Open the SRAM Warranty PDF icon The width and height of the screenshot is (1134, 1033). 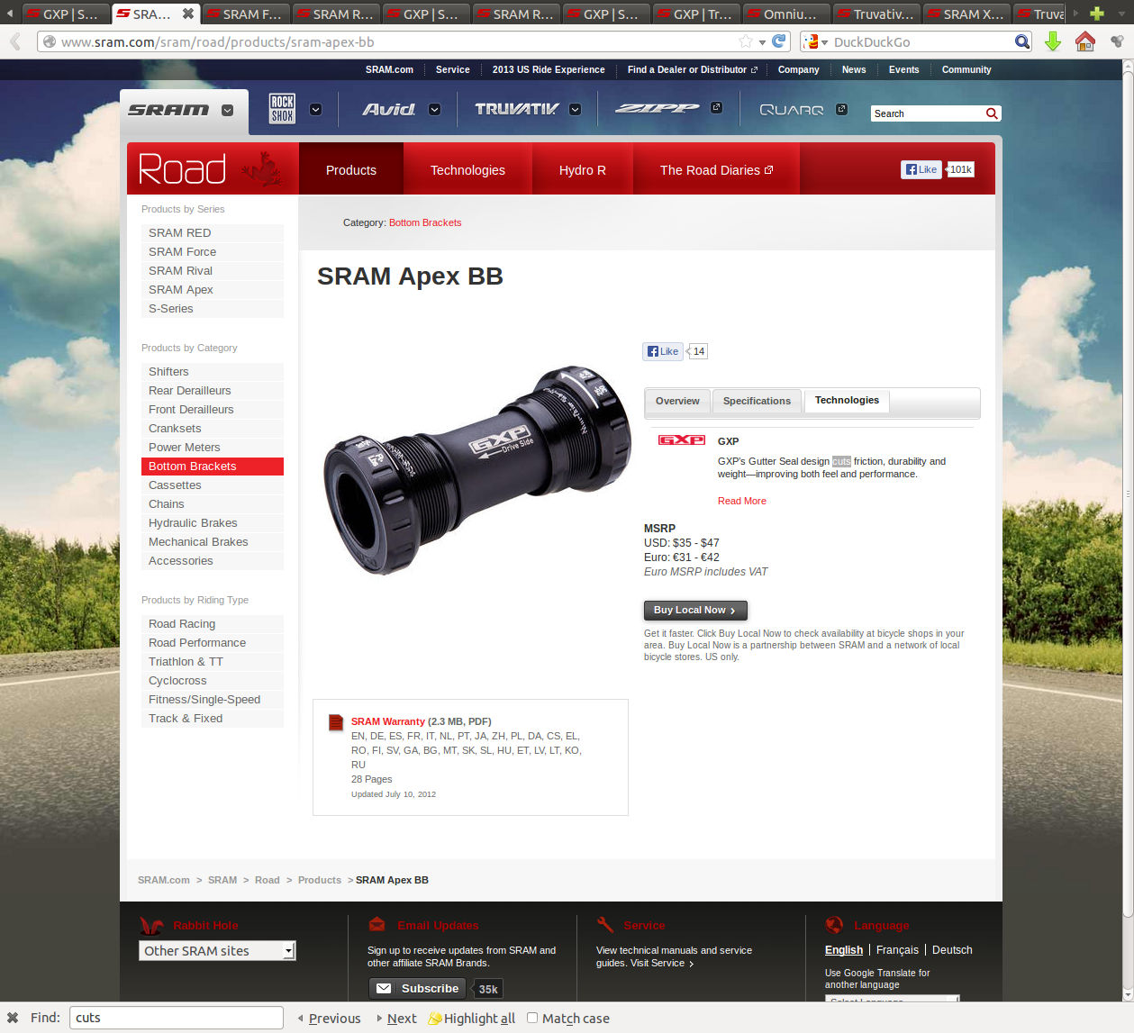coord(336,722)
